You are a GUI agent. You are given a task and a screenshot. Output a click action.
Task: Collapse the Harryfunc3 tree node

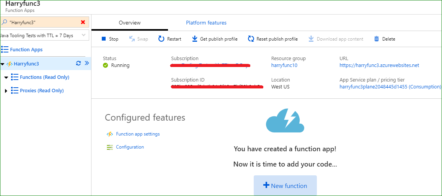(x=3, y=64)
